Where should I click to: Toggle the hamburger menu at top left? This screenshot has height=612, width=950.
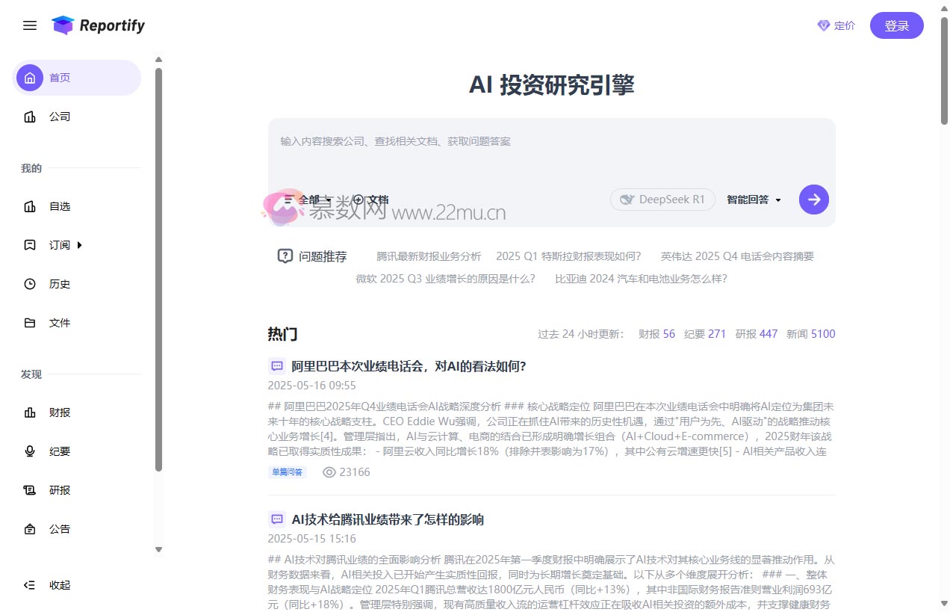pos(30,25)
